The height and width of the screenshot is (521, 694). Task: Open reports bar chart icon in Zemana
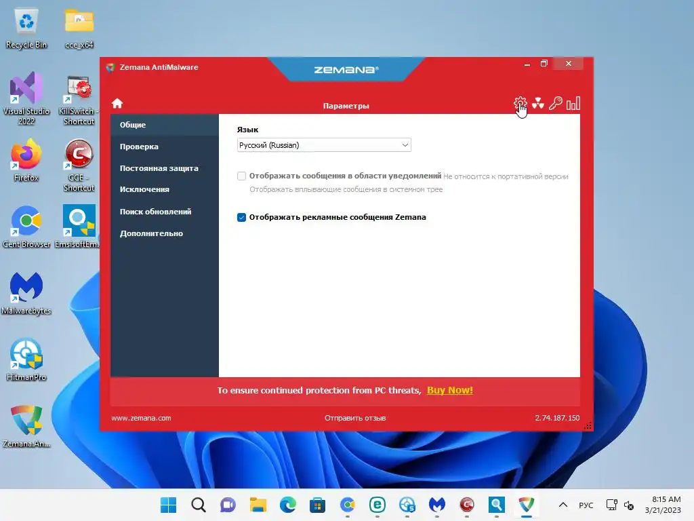(573, 104)
